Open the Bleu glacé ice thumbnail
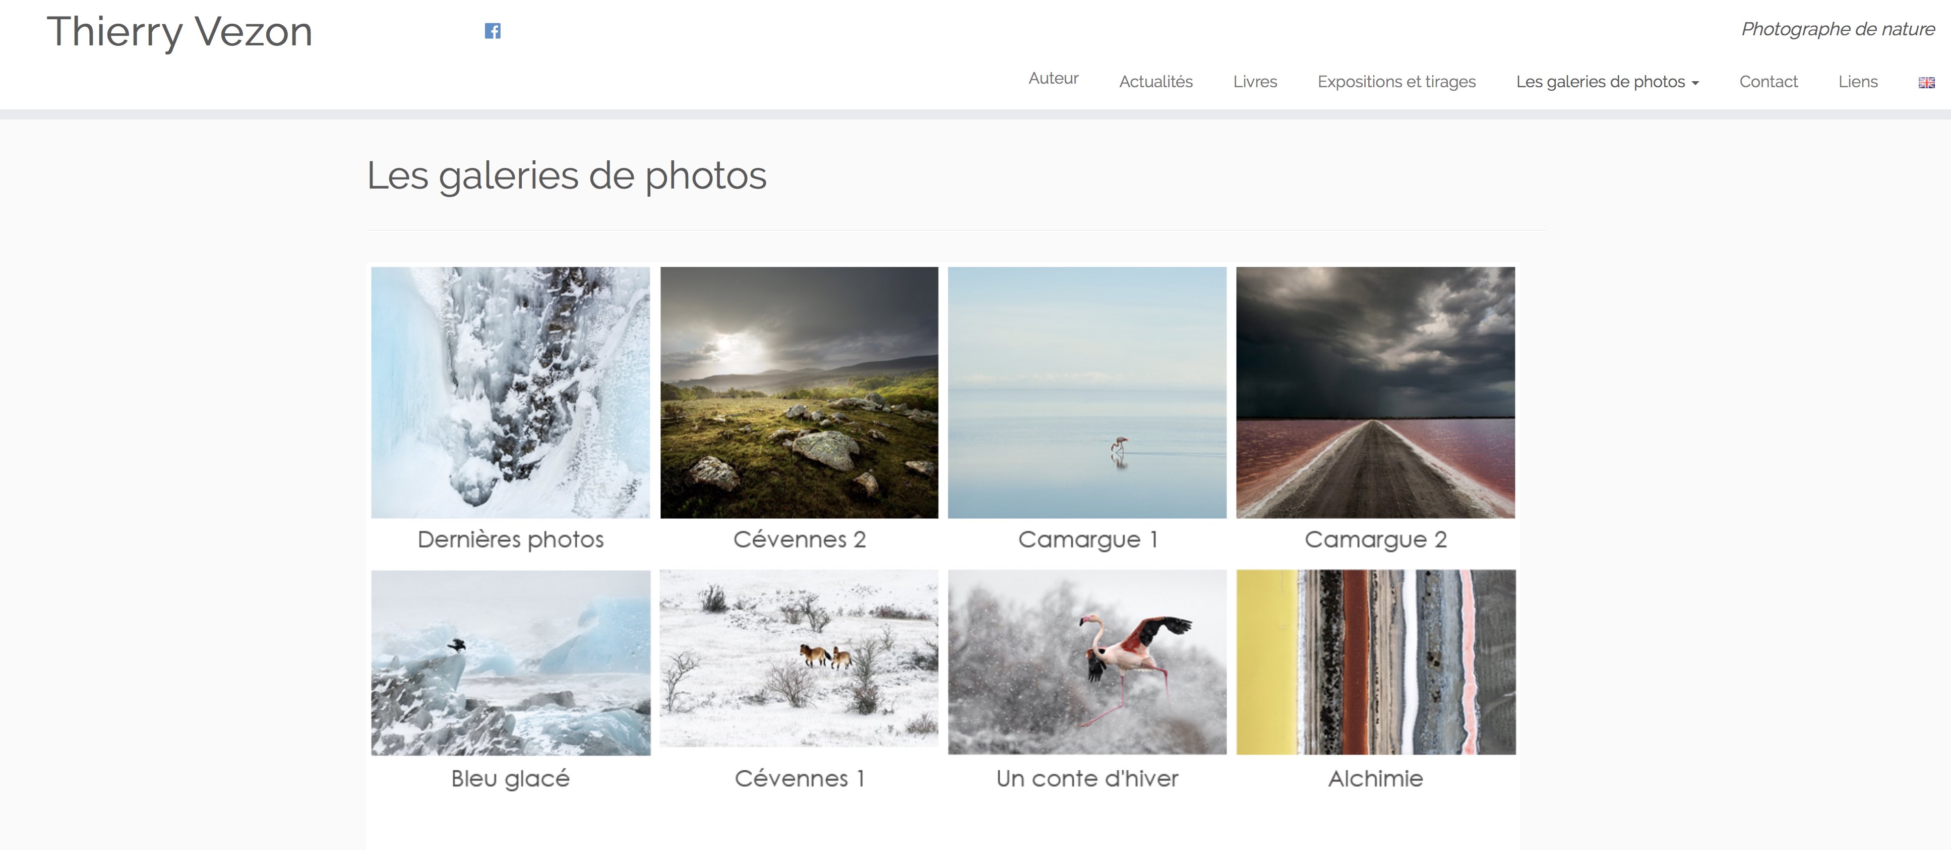Image resolution: width=1951 pixels, height=850 pixels. click(x=511, y=663)
